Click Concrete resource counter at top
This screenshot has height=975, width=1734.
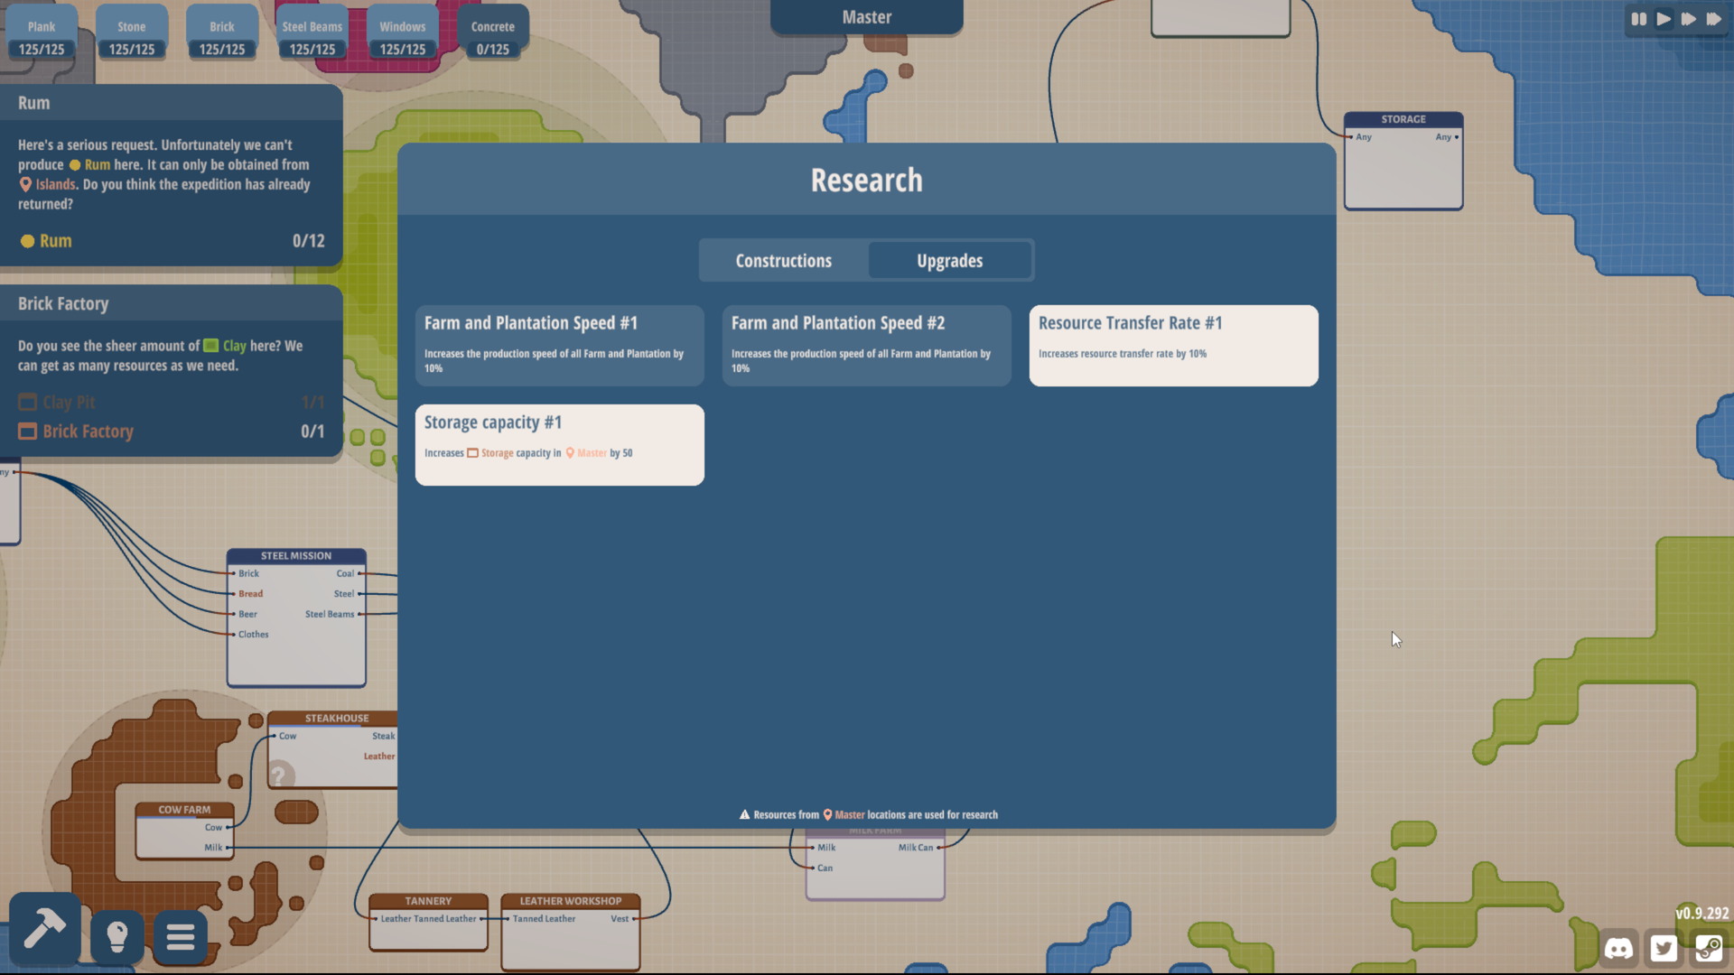click(493, 37)
